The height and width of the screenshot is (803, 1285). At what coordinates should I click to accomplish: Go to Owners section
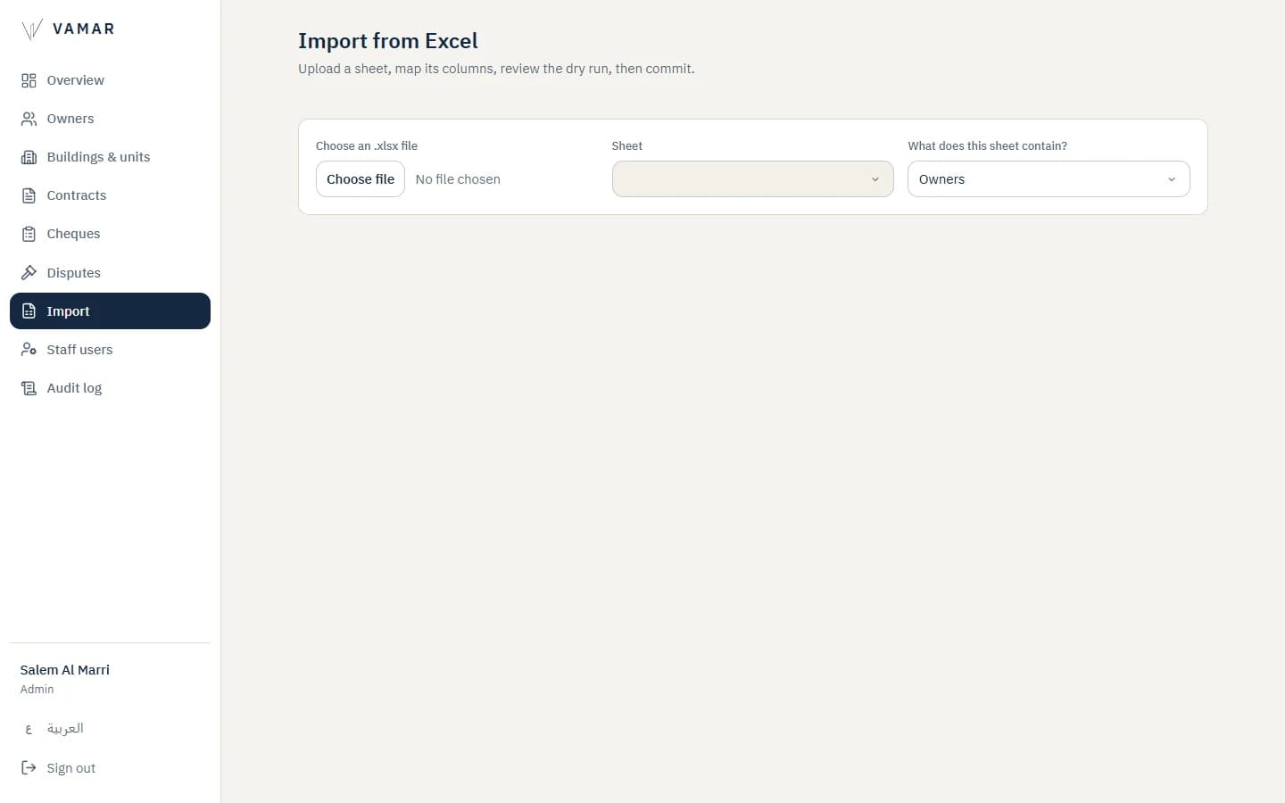pos(110,119)
